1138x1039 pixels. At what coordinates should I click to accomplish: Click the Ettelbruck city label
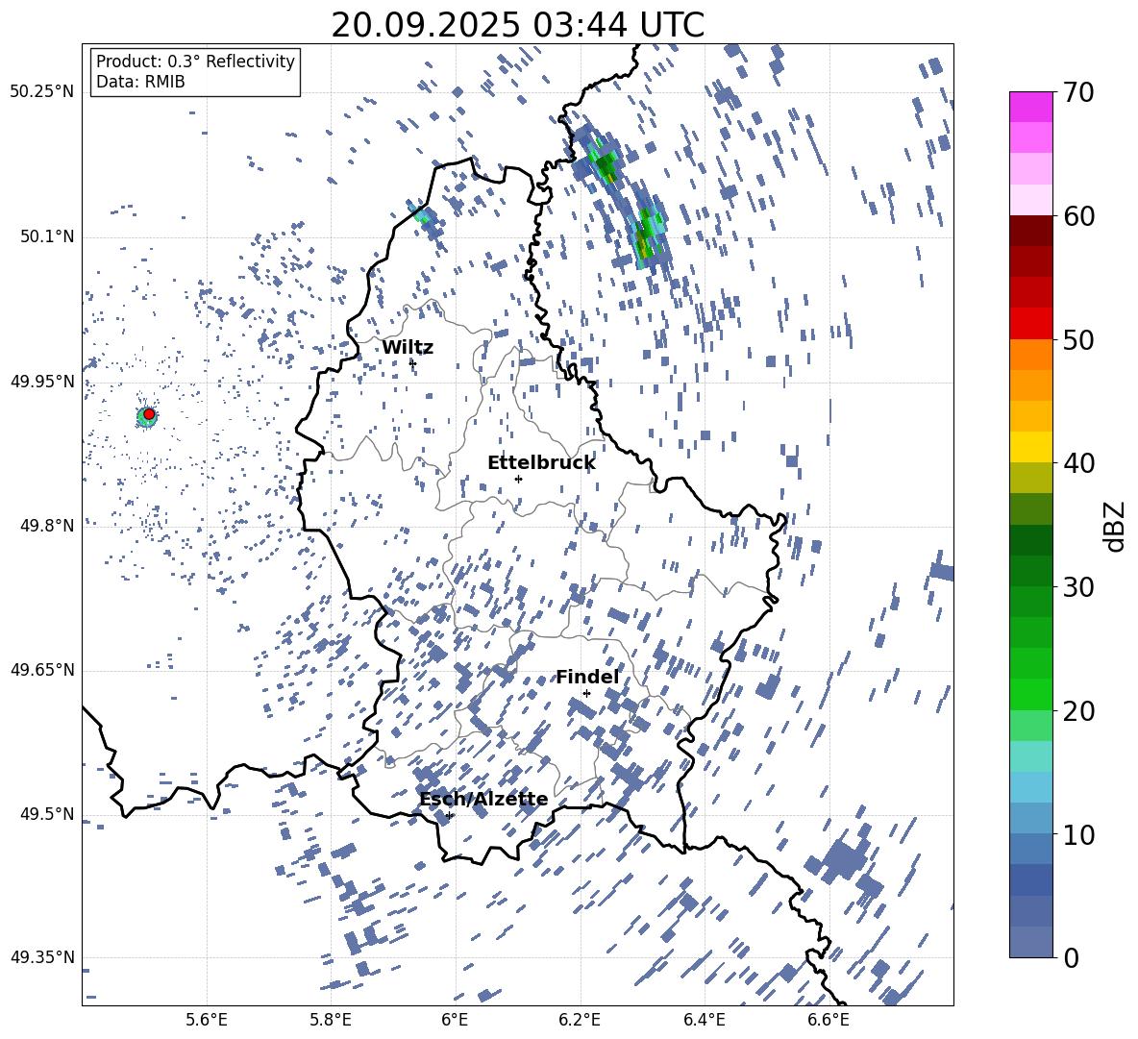pyautogui.click(x=541, y=463)
